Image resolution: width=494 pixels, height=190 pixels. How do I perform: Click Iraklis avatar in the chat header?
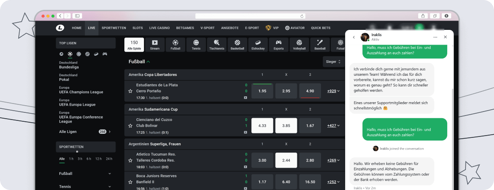[x=365, y=37]
